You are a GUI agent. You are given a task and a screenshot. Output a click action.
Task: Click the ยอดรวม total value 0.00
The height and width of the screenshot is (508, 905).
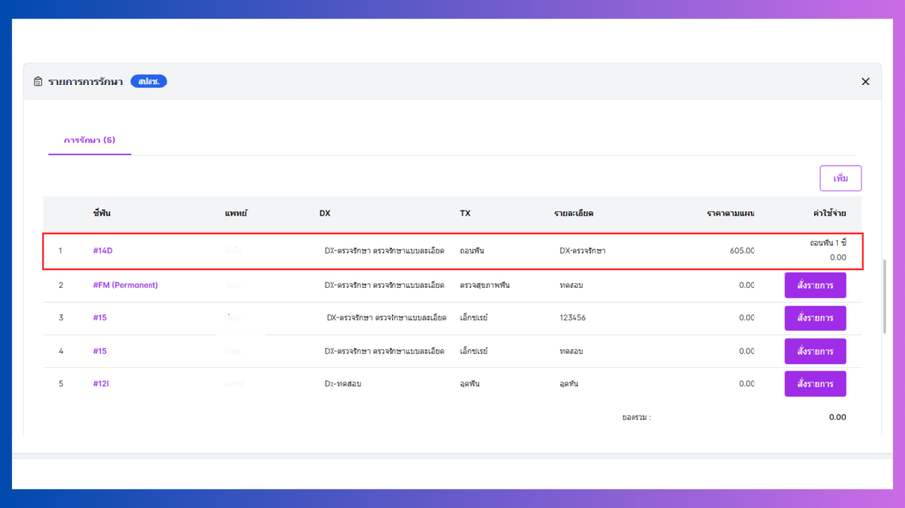[837, 417]
